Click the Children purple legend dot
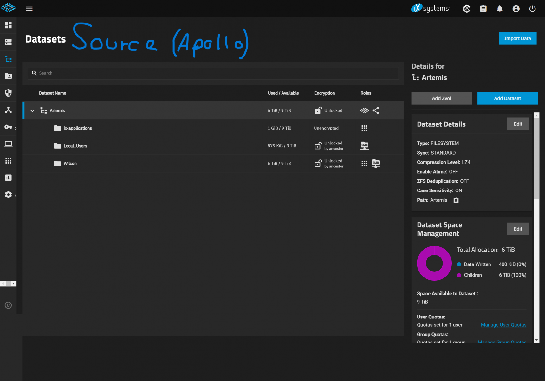Viewport: 545px width, 381px height. [459, 275]
